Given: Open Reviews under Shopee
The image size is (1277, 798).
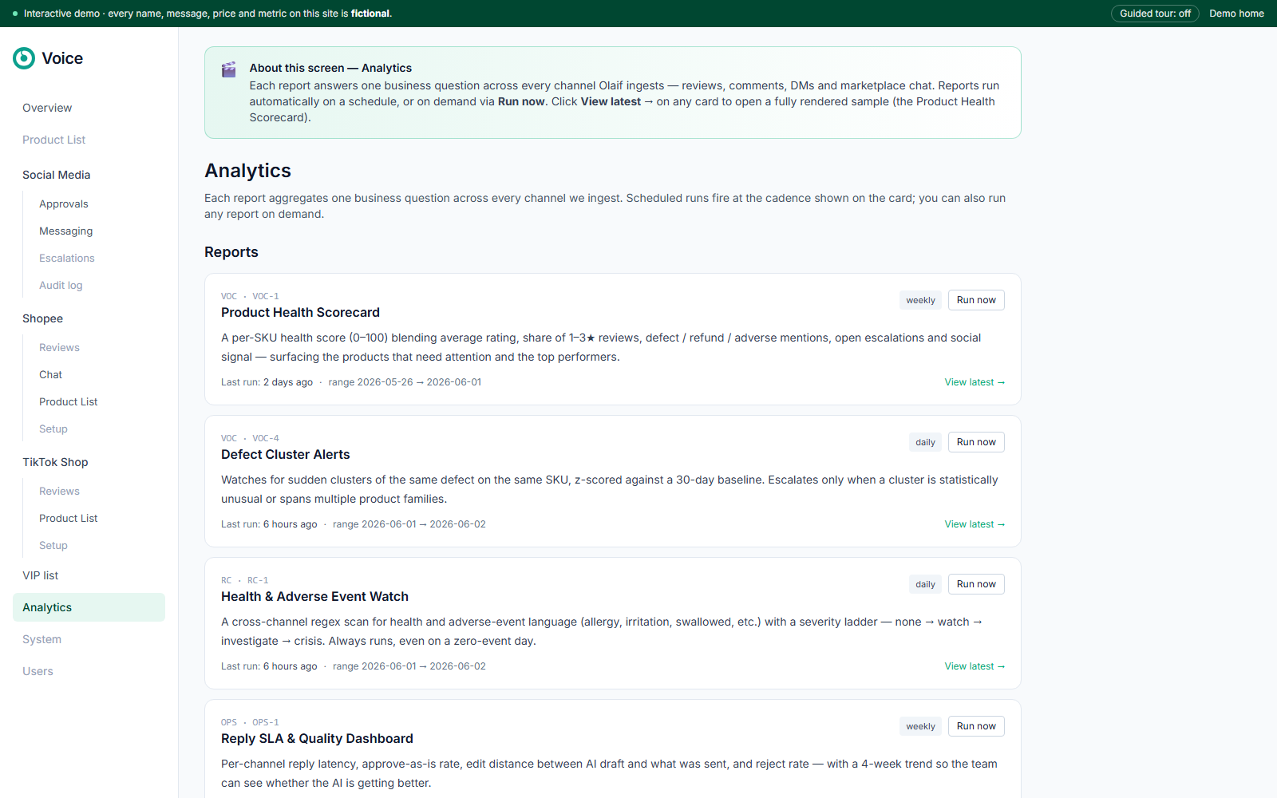Looking at the screenshot, I should click(59, 348).
